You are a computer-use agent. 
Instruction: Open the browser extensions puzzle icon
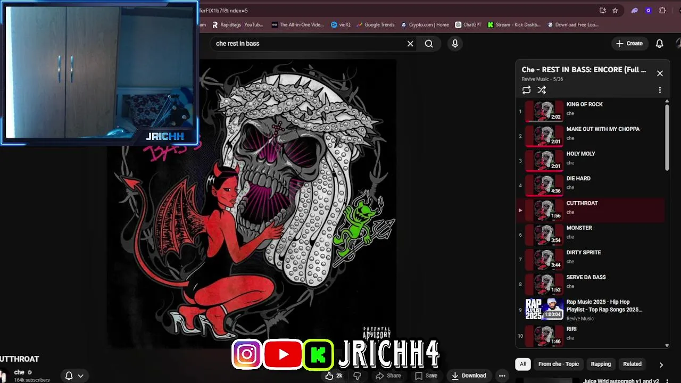(662, 10)
